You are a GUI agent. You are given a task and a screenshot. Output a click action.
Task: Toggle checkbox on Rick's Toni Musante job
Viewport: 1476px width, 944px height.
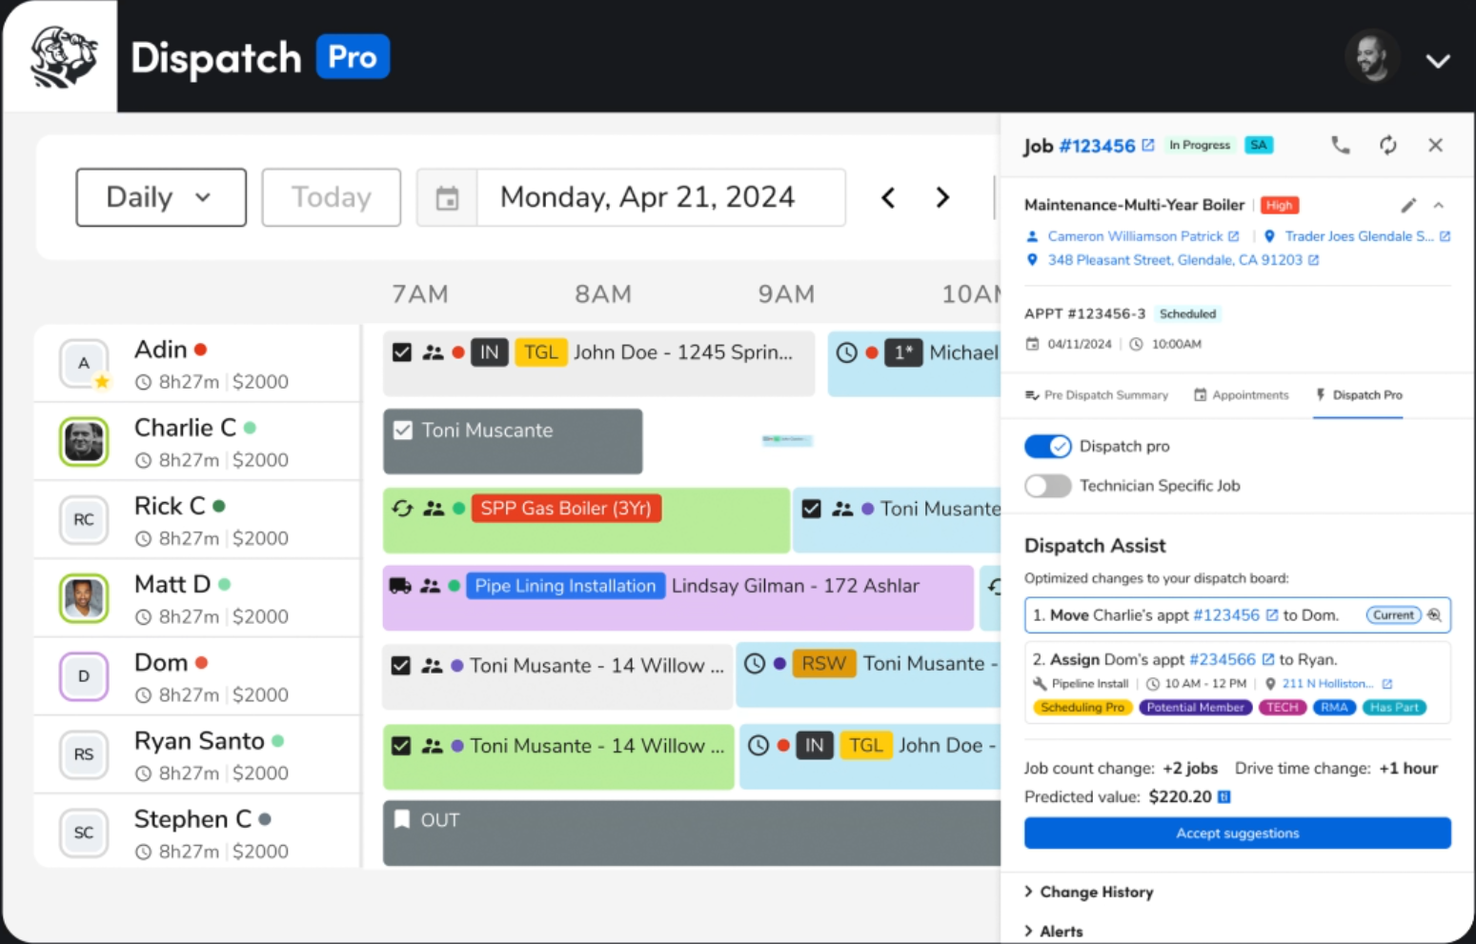(811, 509)
